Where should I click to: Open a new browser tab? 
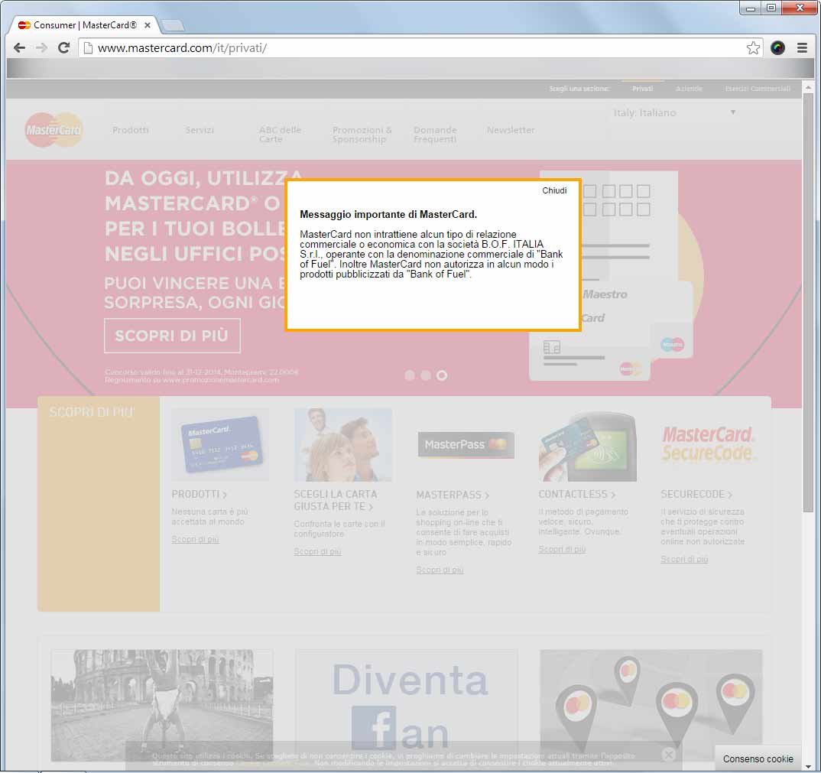click(x=172, y=24)
